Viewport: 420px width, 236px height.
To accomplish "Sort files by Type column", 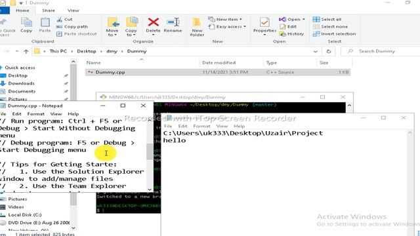I will (271, 63).
